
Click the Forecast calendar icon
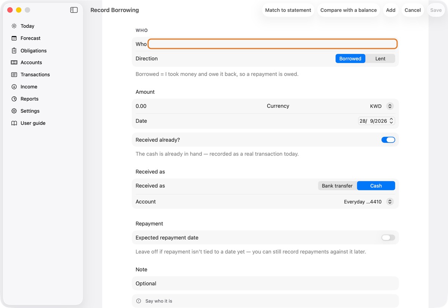click(14, 38)
